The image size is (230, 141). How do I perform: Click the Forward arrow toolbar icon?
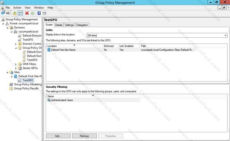8,13
